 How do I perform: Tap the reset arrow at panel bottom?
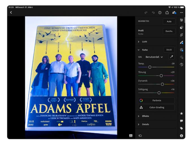click(x=140, y=136)
